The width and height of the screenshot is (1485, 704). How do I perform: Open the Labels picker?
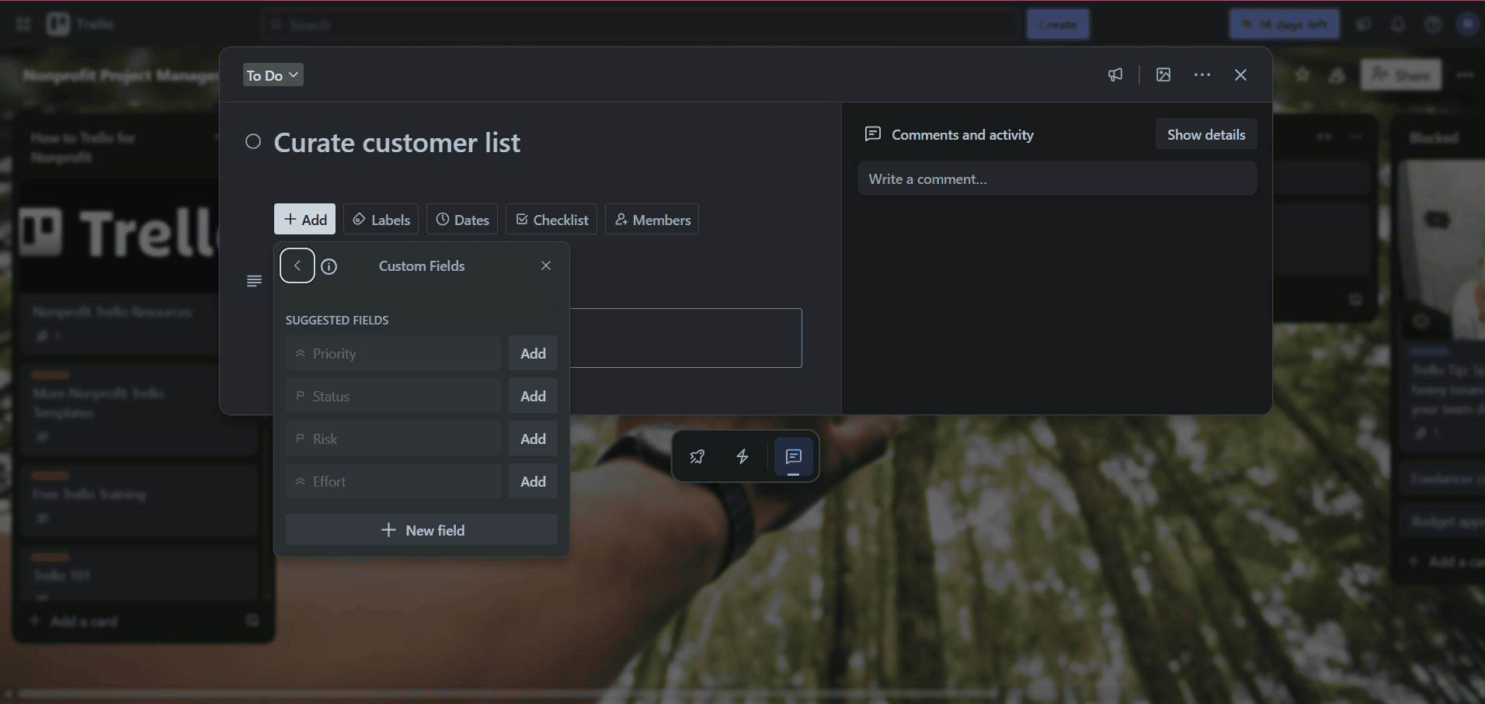[x=381, y=220]
